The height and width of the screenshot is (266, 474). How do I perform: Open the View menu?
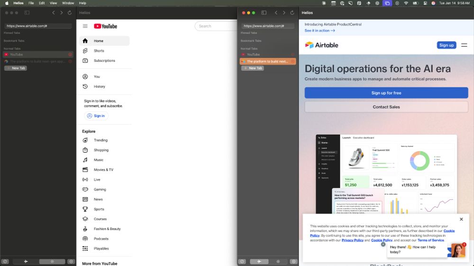tap(53, 3)
